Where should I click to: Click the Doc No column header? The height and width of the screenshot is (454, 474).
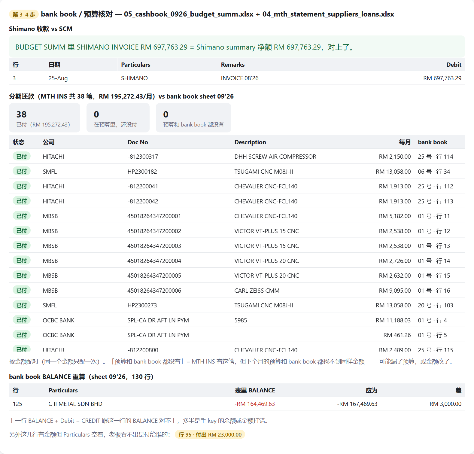[x=138, y=142]
